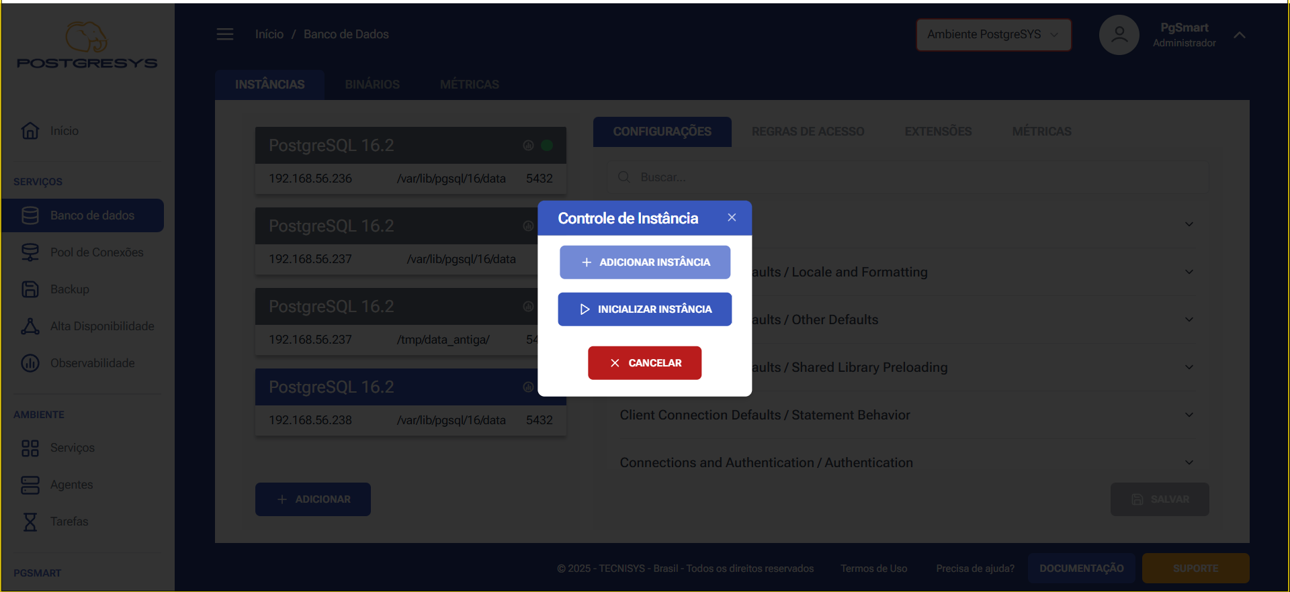Click the hamburger menu icon

coord(225,34)
